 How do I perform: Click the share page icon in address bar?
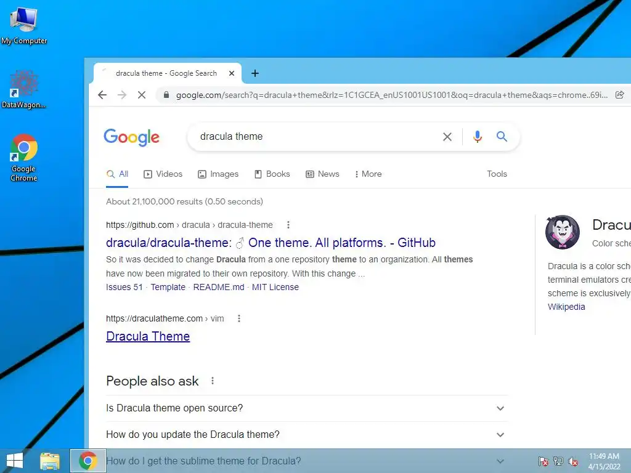[x=620, y=95]
